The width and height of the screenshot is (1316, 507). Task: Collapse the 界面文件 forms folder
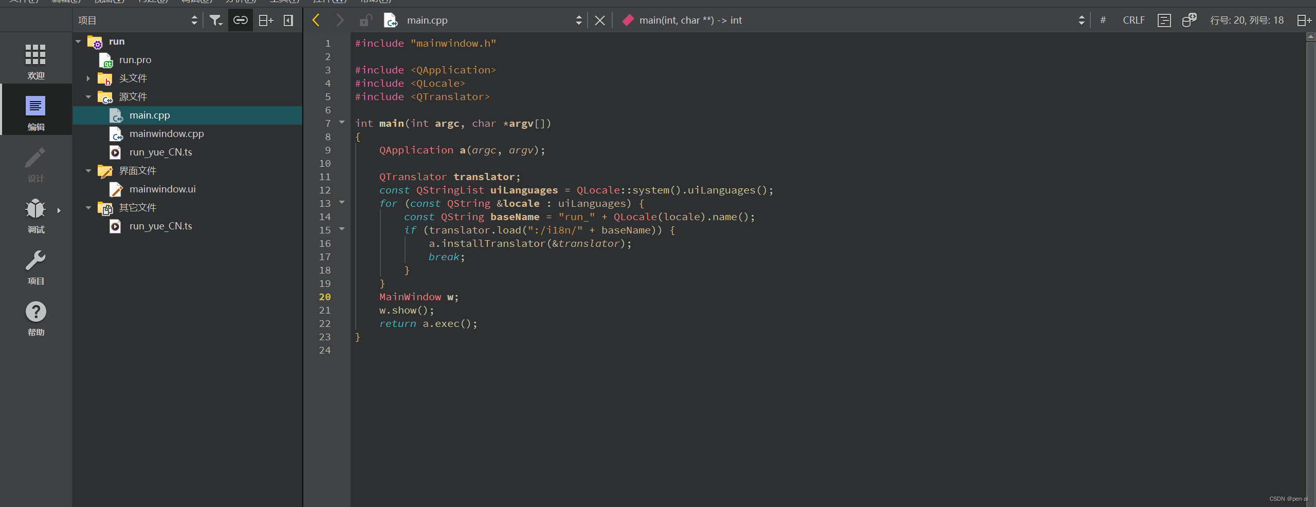[88, 171]
